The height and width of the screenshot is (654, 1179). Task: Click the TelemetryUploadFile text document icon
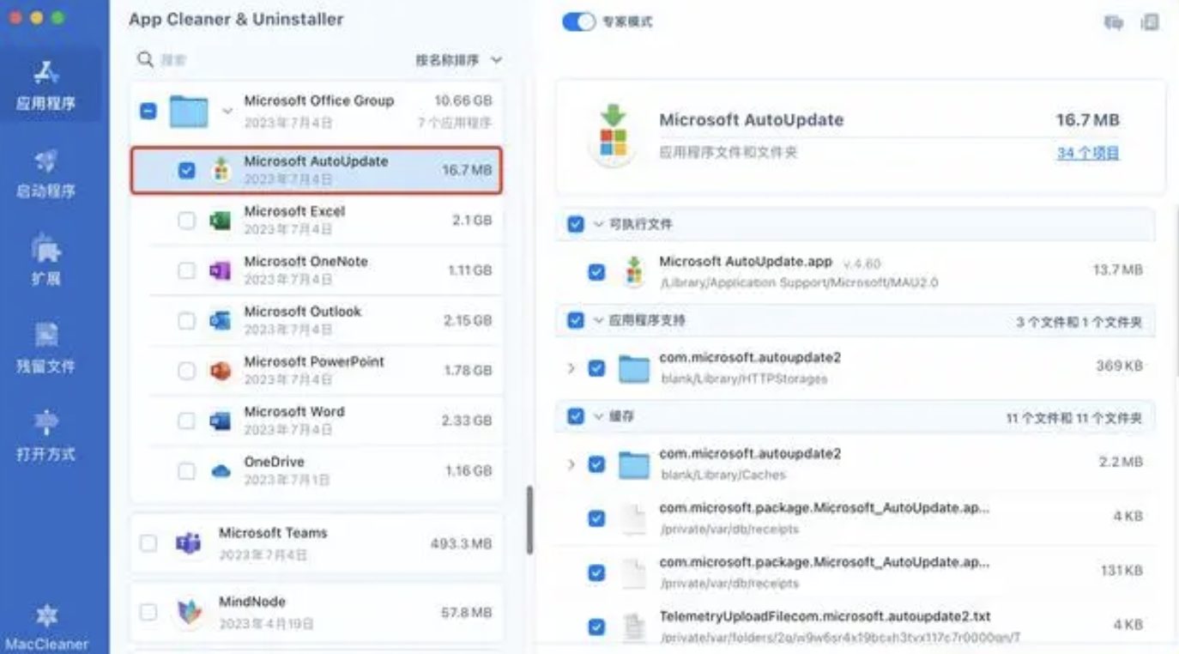(633, 627)
